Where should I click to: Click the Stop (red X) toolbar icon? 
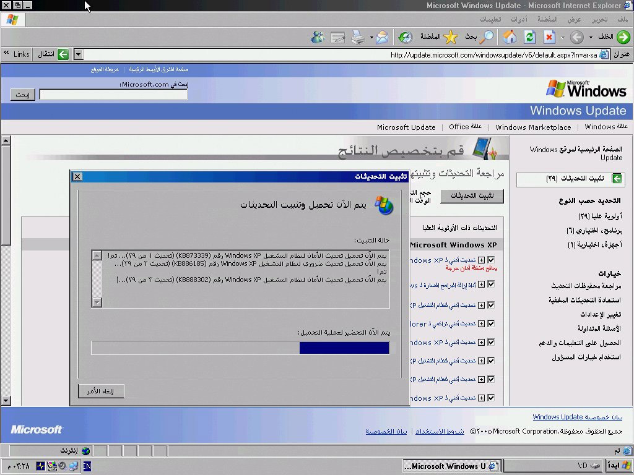pyautogui.click(x=549, y=38)
